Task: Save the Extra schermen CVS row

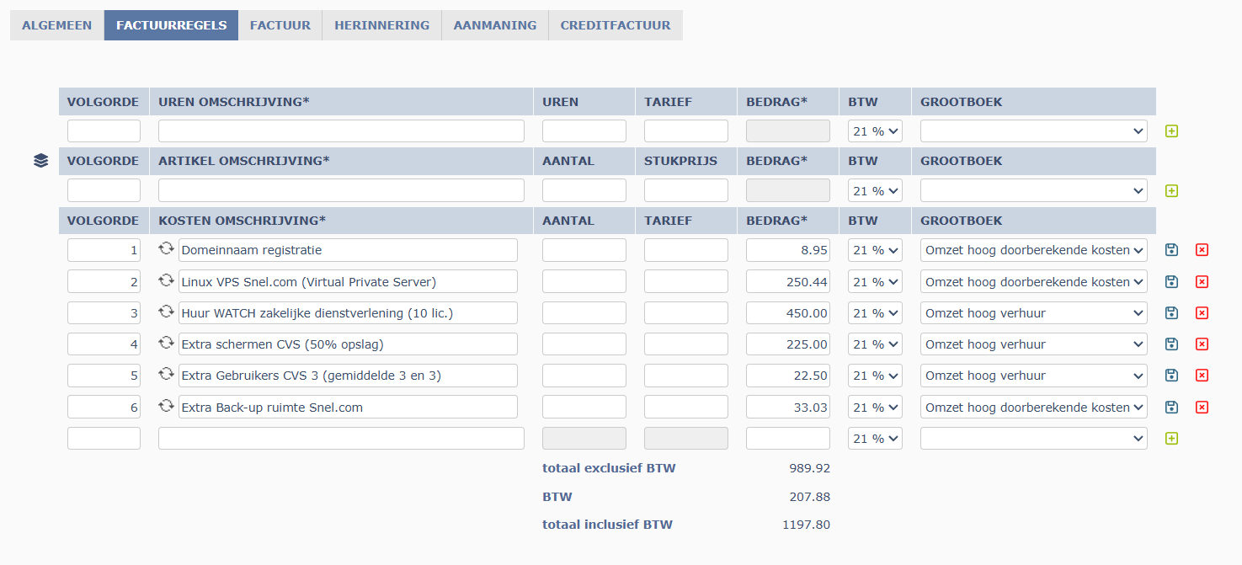Action: (1171, 344)
